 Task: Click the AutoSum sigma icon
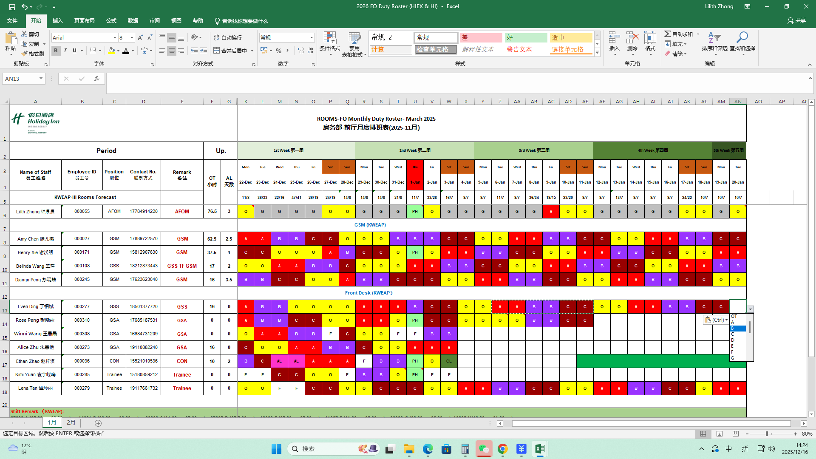pyautogui.click(x=668, y=34)
